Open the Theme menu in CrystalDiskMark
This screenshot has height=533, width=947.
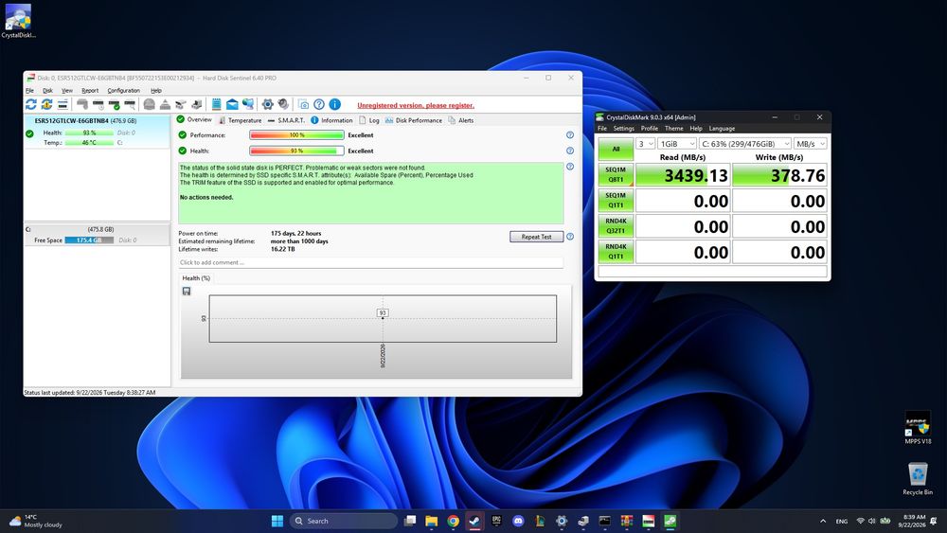674,129
